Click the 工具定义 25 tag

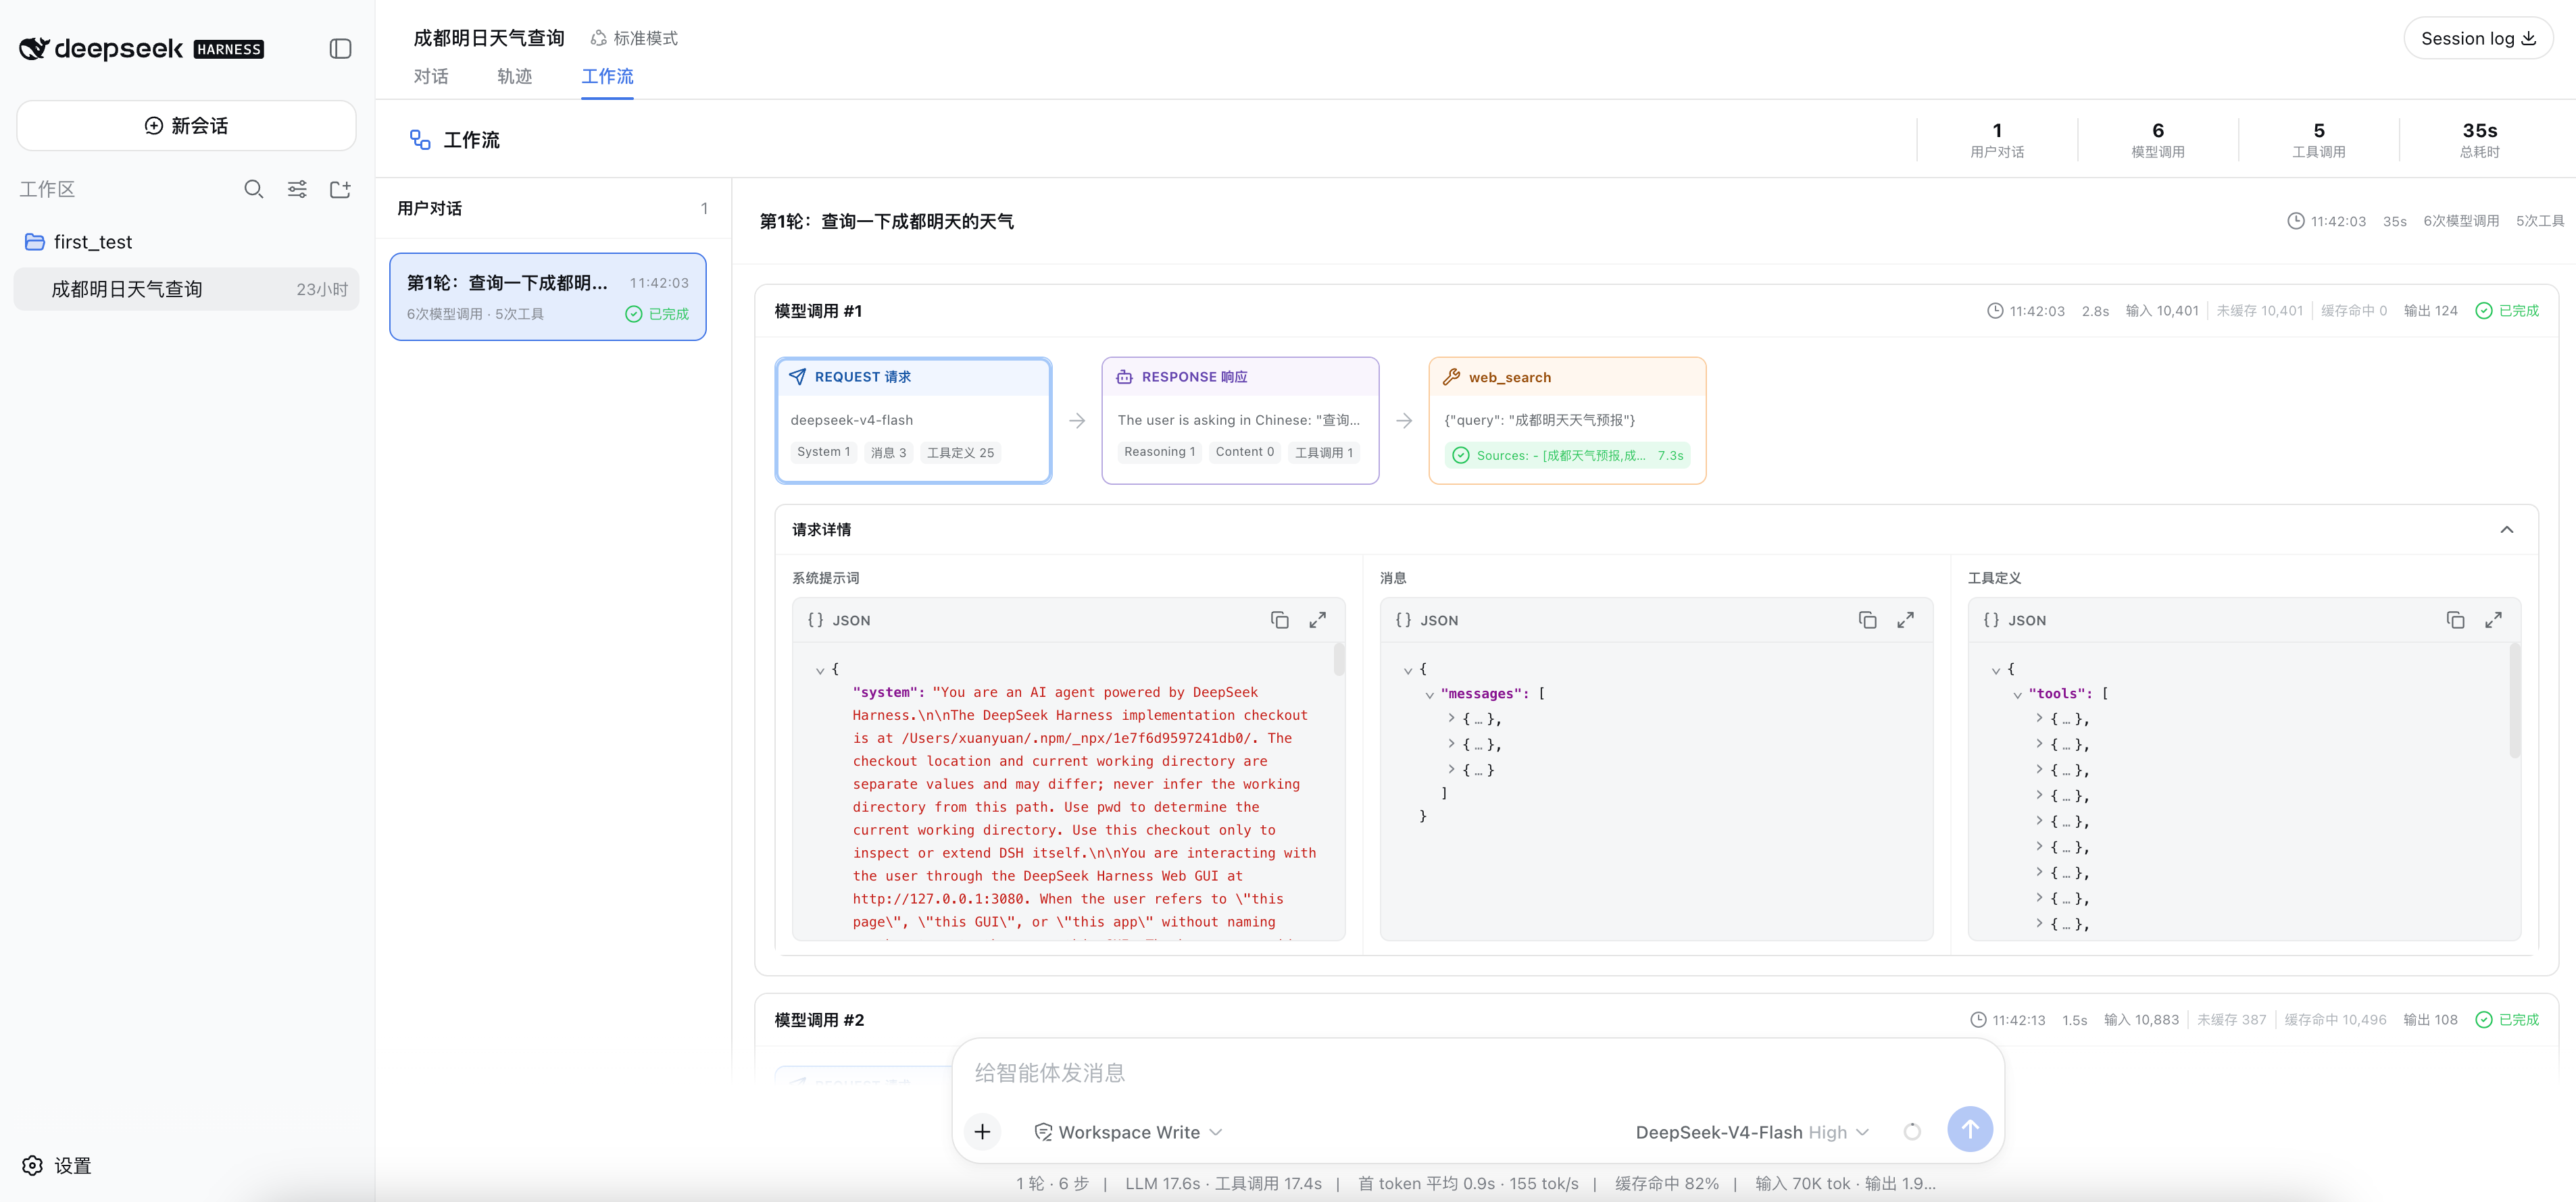[x=960, y=452]
